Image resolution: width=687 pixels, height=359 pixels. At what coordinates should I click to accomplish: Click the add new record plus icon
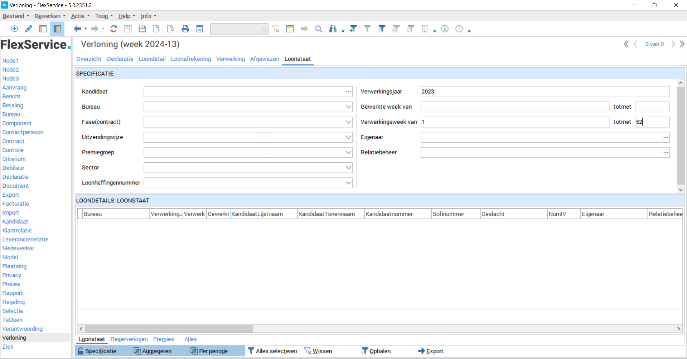[14, 29]
